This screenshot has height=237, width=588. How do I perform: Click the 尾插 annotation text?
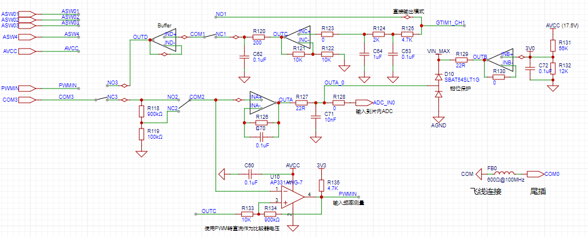(538, 192)
